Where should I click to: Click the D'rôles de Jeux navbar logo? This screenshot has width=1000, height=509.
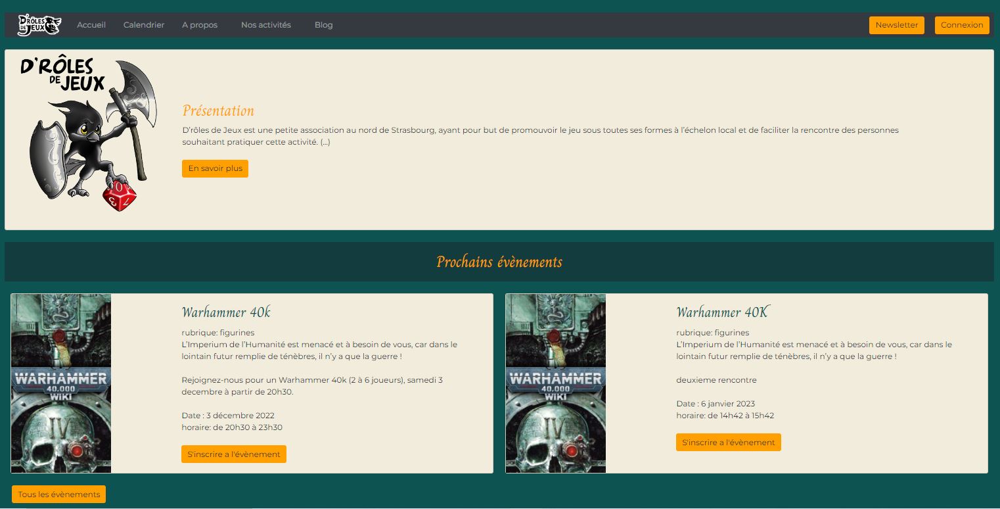click(x=39, y=25)
